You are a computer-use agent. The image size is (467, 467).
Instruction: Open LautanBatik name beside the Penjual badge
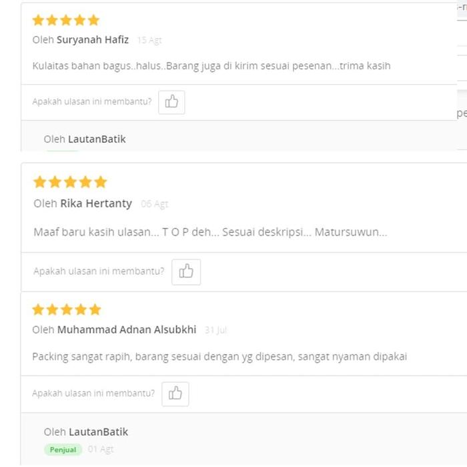coord(99,432)
